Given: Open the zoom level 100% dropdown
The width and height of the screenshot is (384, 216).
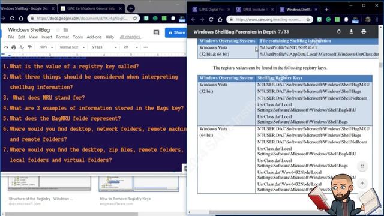Looking at the screenshot, I should pos(46,47).
